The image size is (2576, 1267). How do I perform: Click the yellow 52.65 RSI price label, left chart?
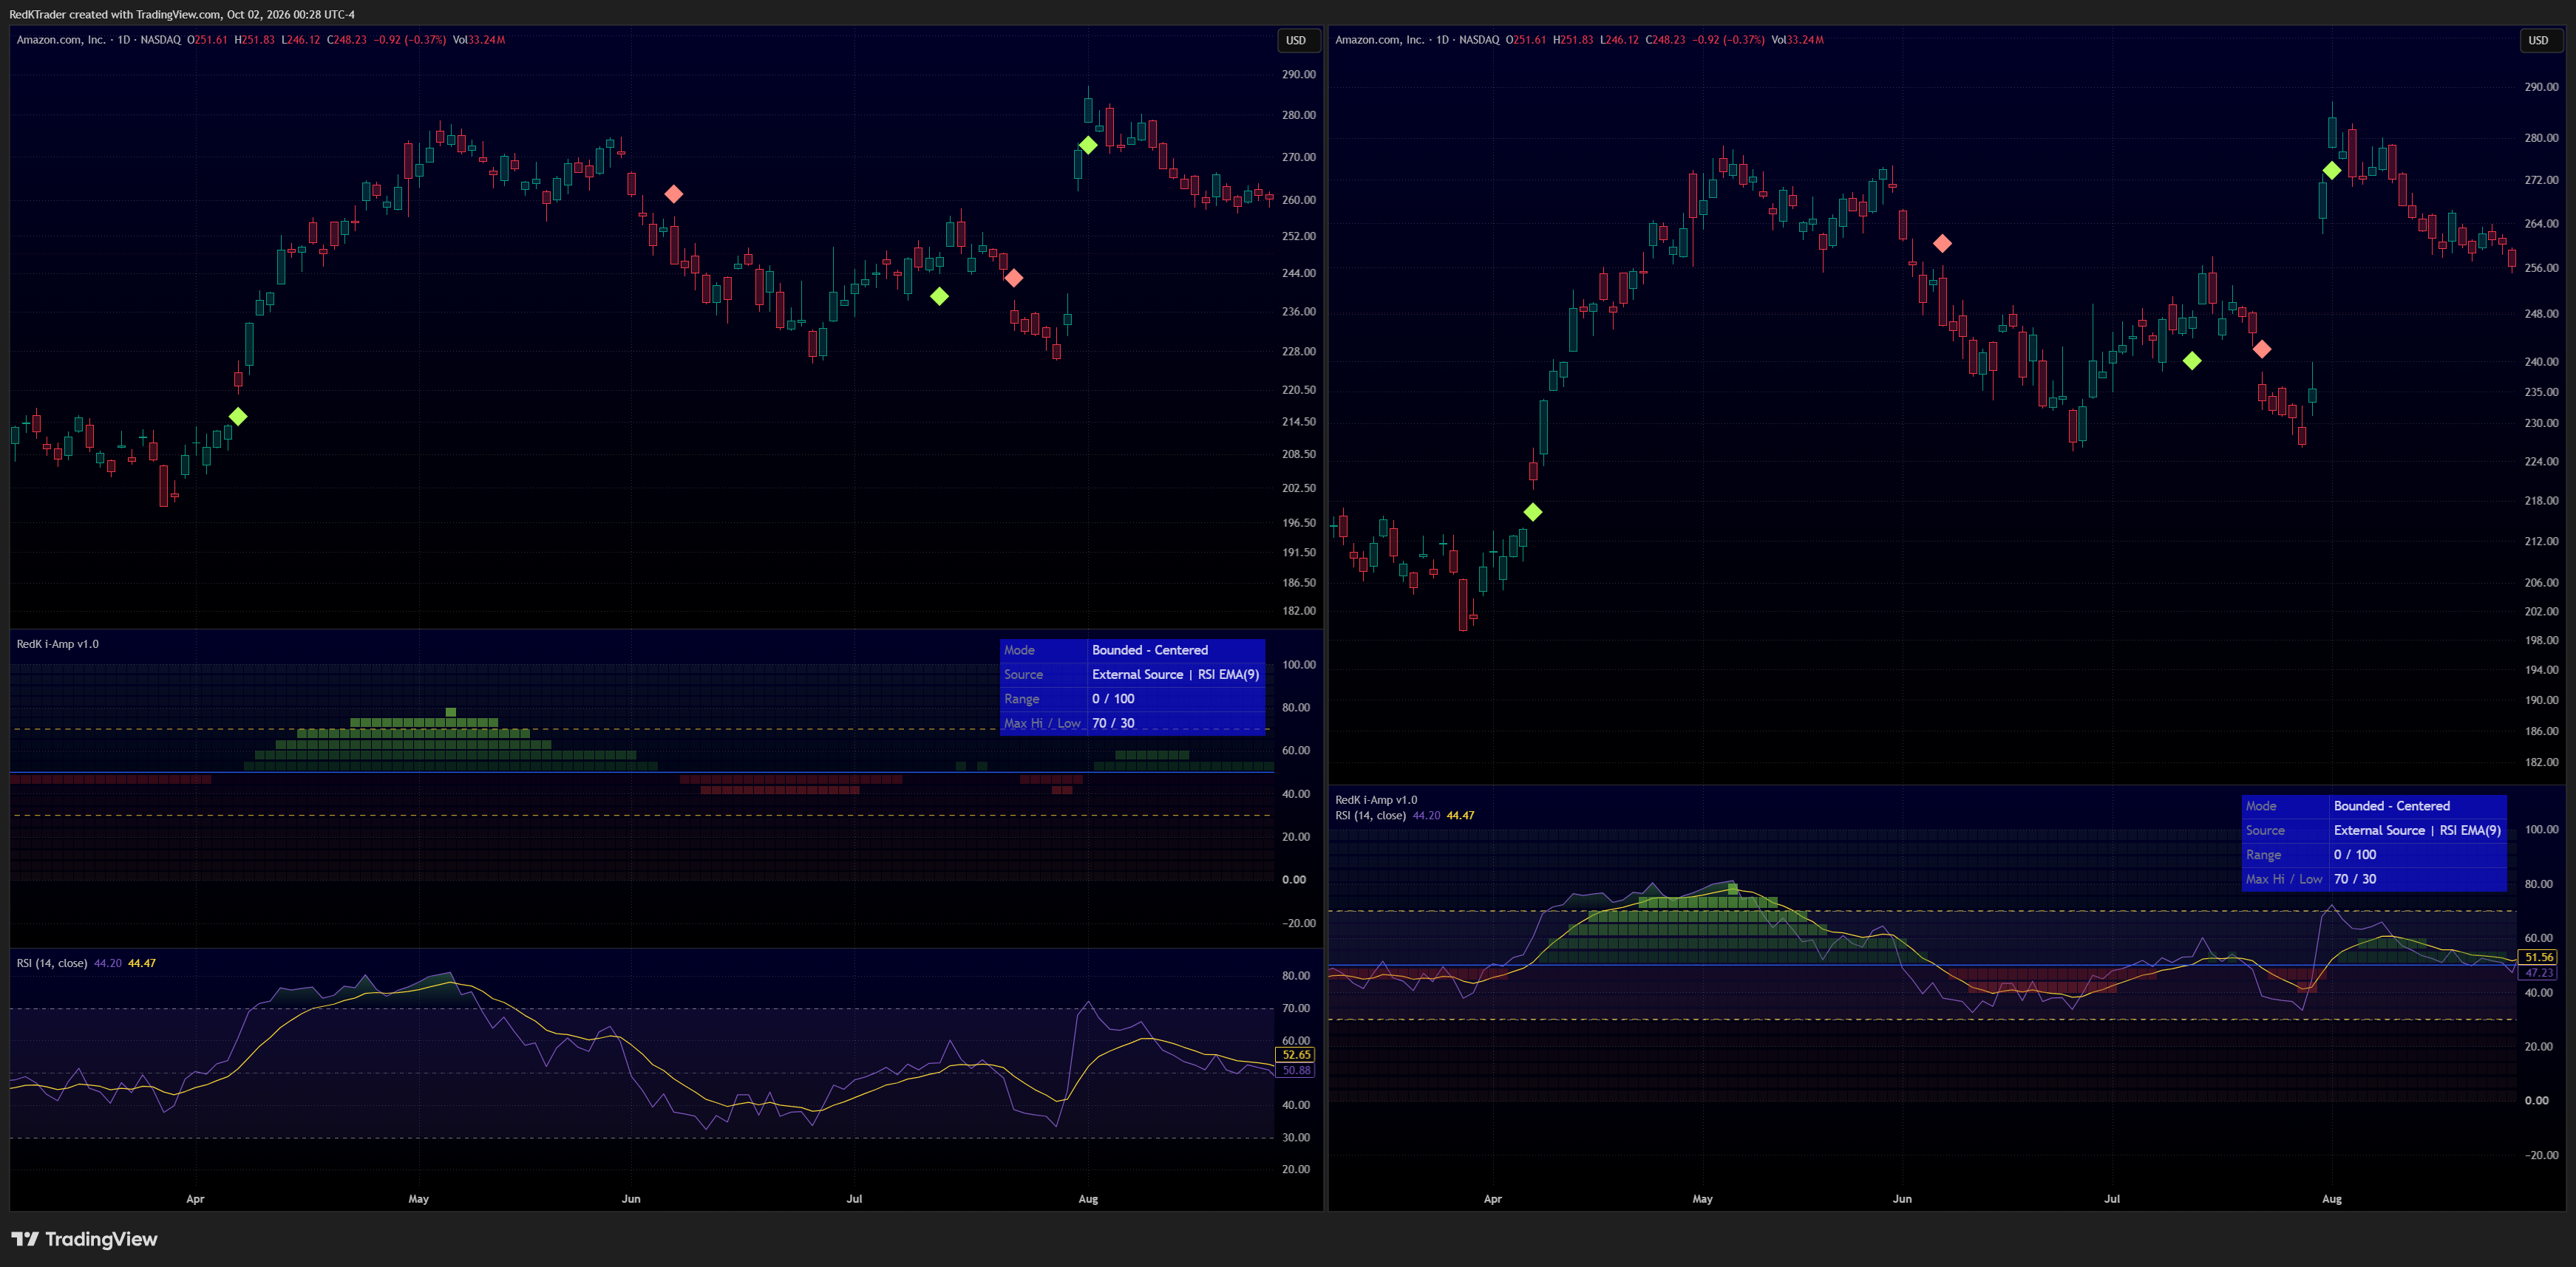click(x=1296, y=1055)
